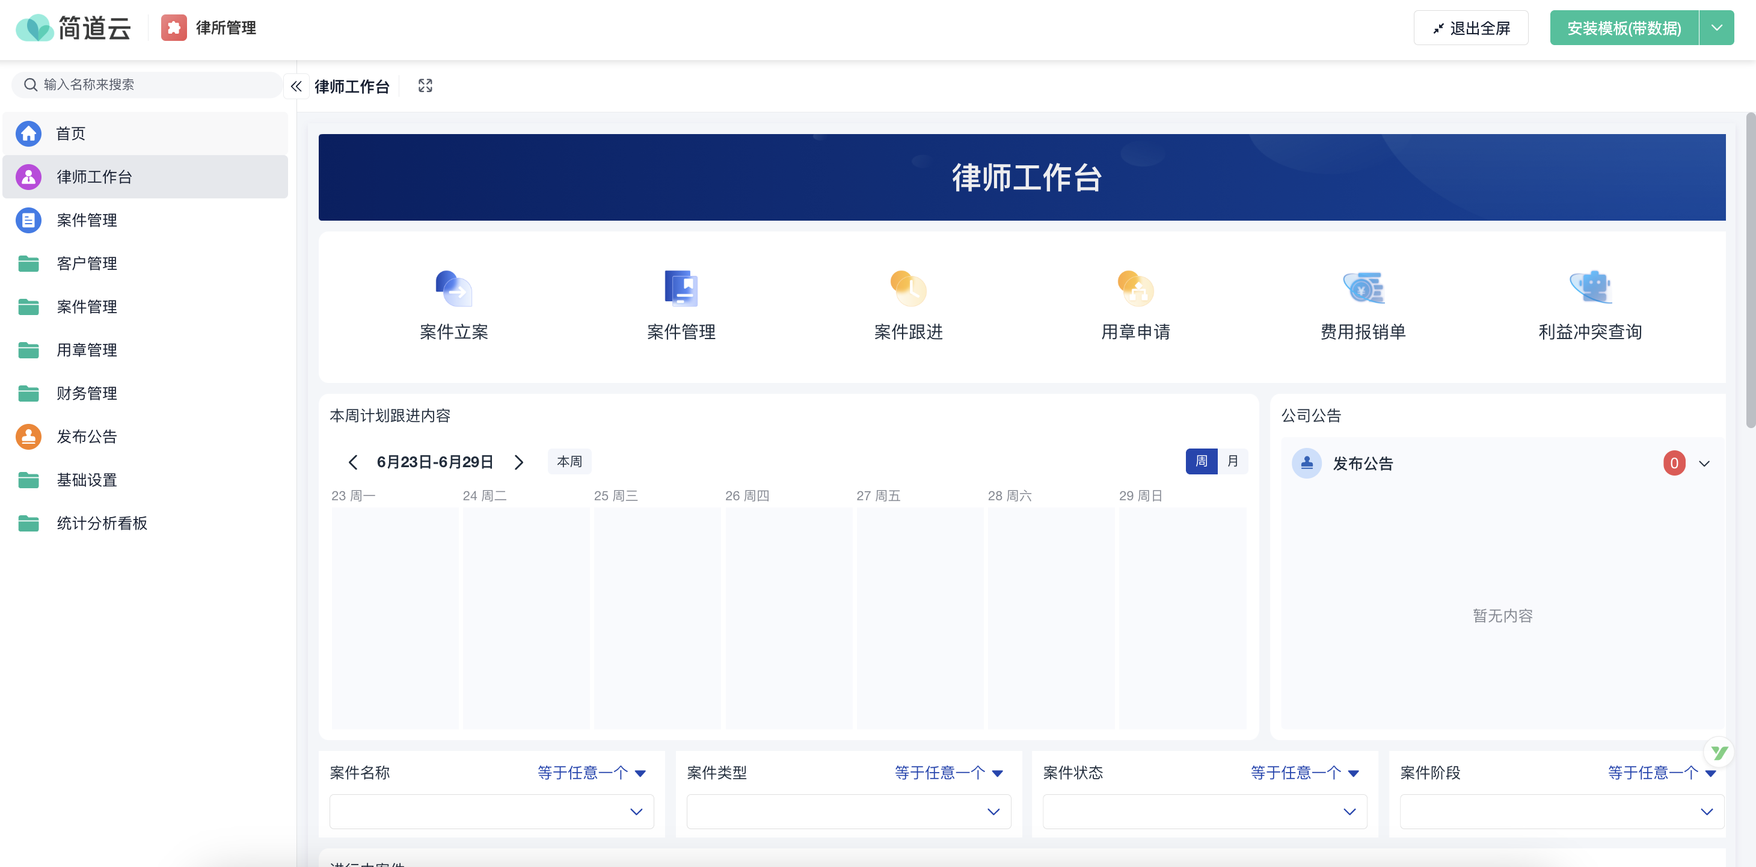Click the 用章申请 shortcut icon
Image resolution: width=1756 pixels, height=867 pixels.
pos(1135,289)
